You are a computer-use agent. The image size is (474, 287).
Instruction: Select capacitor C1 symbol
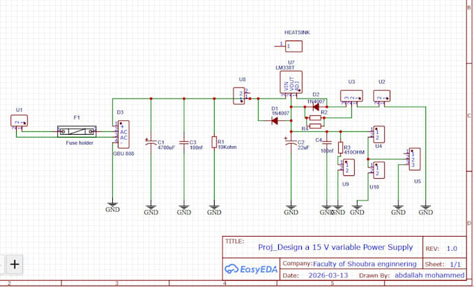[151, 142]
